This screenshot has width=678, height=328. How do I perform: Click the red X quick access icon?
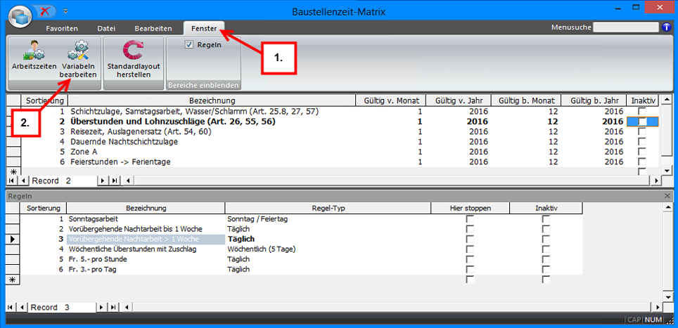[46, 12]
